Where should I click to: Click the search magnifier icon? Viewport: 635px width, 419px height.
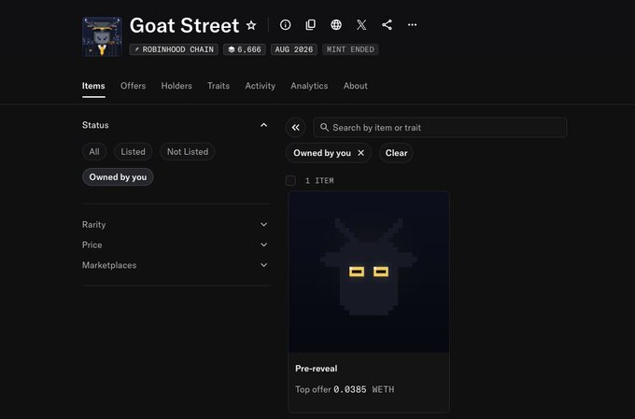pyautogui.click(x=324, y=128)
